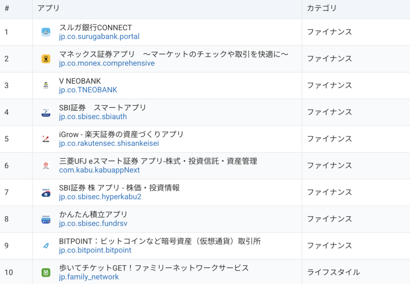Image resolution: width=410 pixels, height=284 pixels.
Task: Open the com.kabu.kabuappNext link
Action: click(x=99, y=171)
